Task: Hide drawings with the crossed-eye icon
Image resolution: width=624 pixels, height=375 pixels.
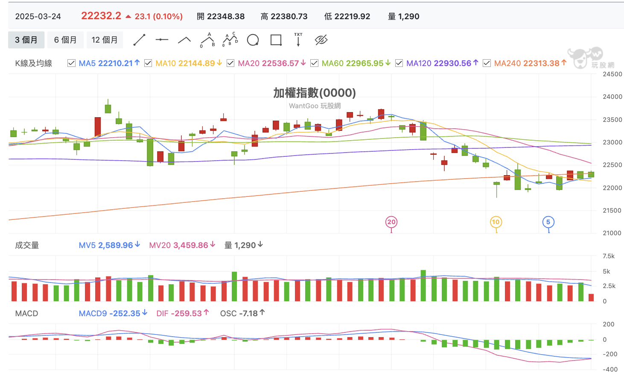Action: point(321,40)
